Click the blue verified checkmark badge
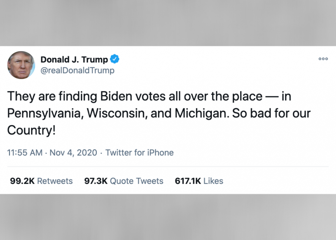 tap(115, 59)
